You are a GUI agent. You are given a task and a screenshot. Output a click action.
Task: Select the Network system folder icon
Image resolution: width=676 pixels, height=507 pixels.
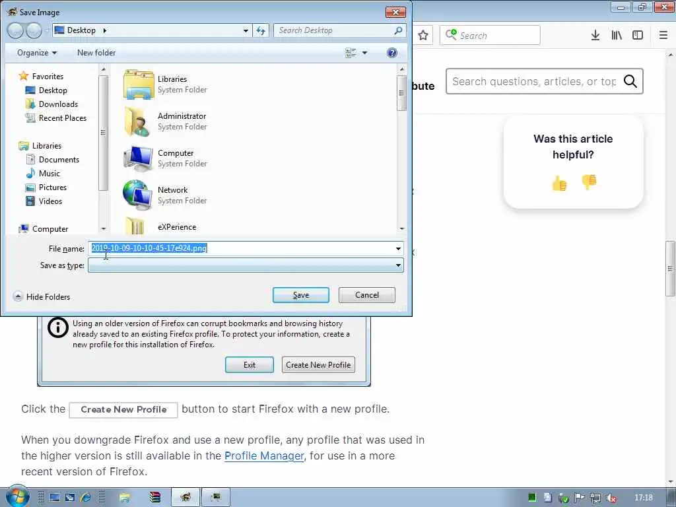pos(139,195)
